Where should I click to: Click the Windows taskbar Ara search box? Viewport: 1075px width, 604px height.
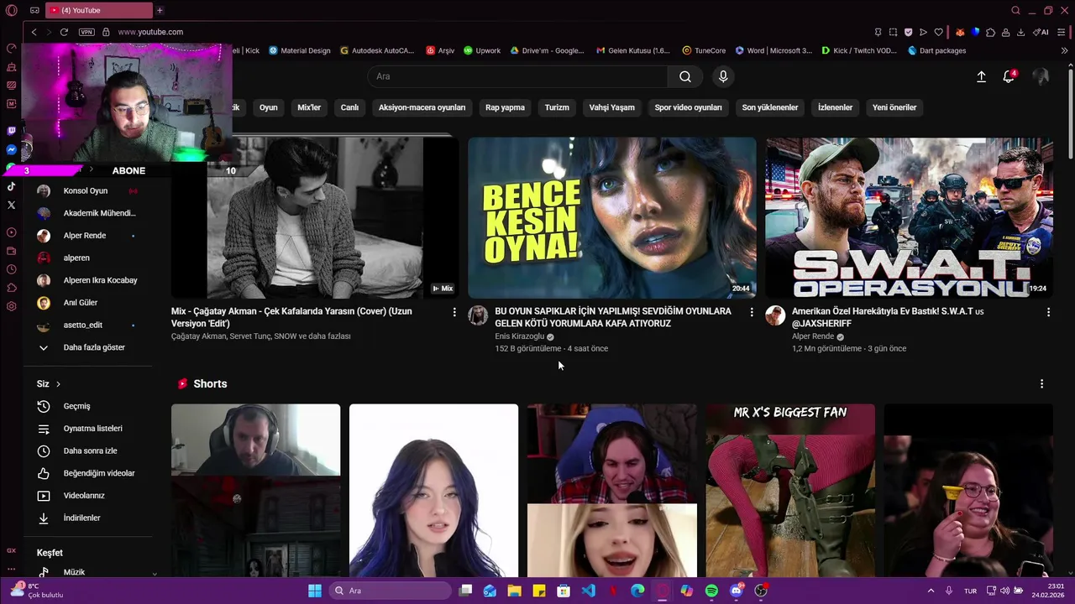(x=390, y=591)
